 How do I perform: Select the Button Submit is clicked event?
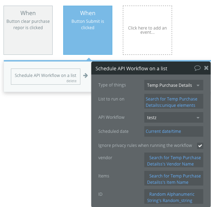[88, 30]
